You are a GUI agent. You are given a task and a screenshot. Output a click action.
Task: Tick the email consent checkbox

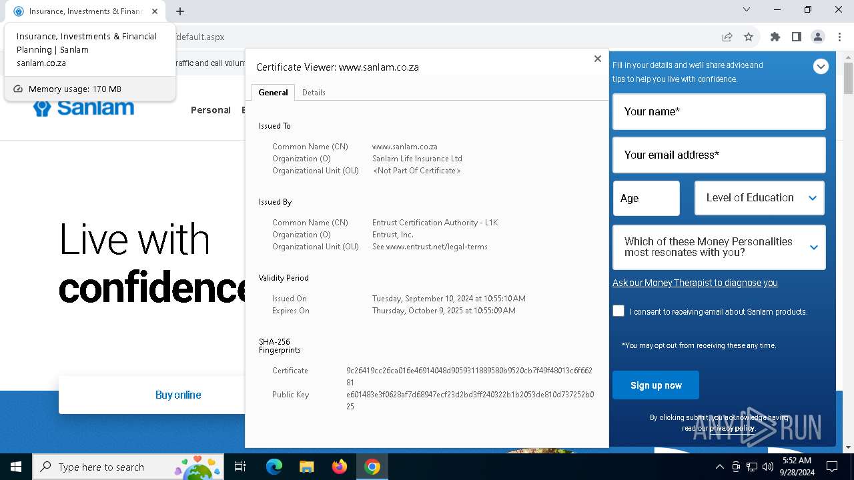[x=618, y=311]
